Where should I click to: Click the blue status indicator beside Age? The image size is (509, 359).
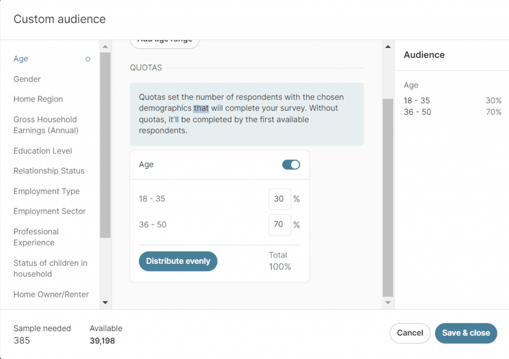tap(87, 59)
